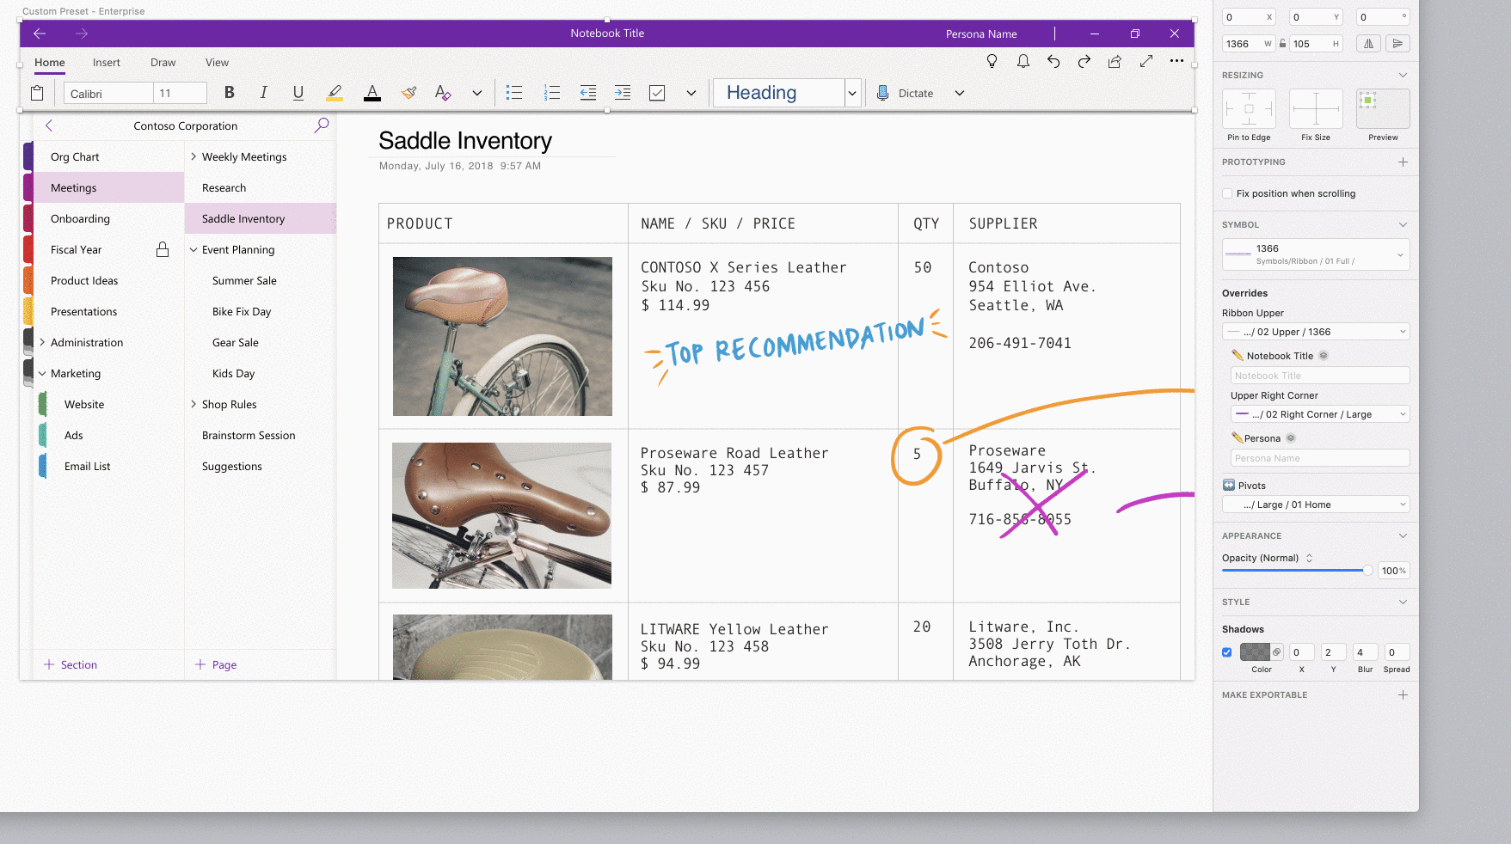Undo the last action
The width and height of the screenshot is (1511, 844).
1053,62
